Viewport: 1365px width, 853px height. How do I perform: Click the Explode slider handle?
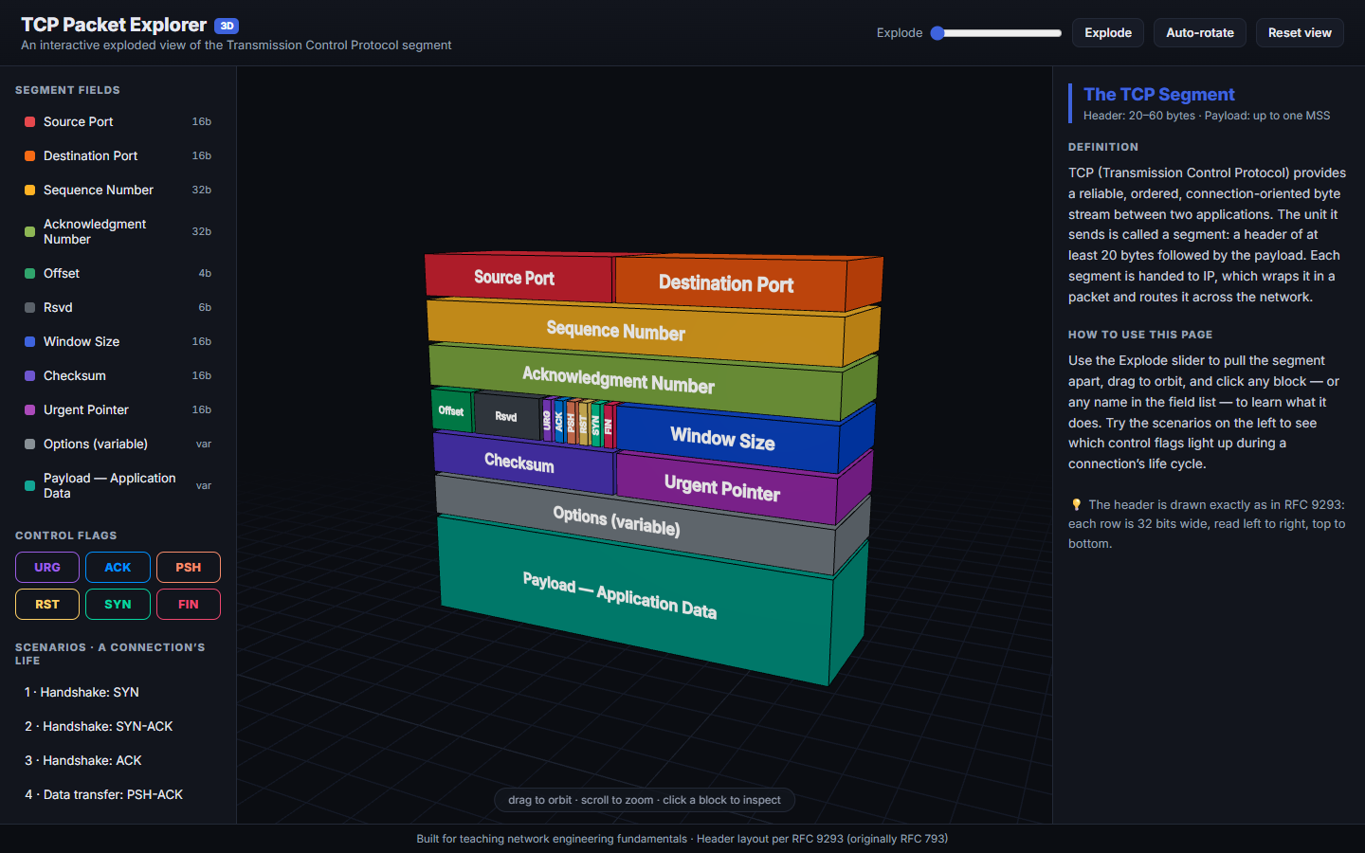[x=937, y=32]
